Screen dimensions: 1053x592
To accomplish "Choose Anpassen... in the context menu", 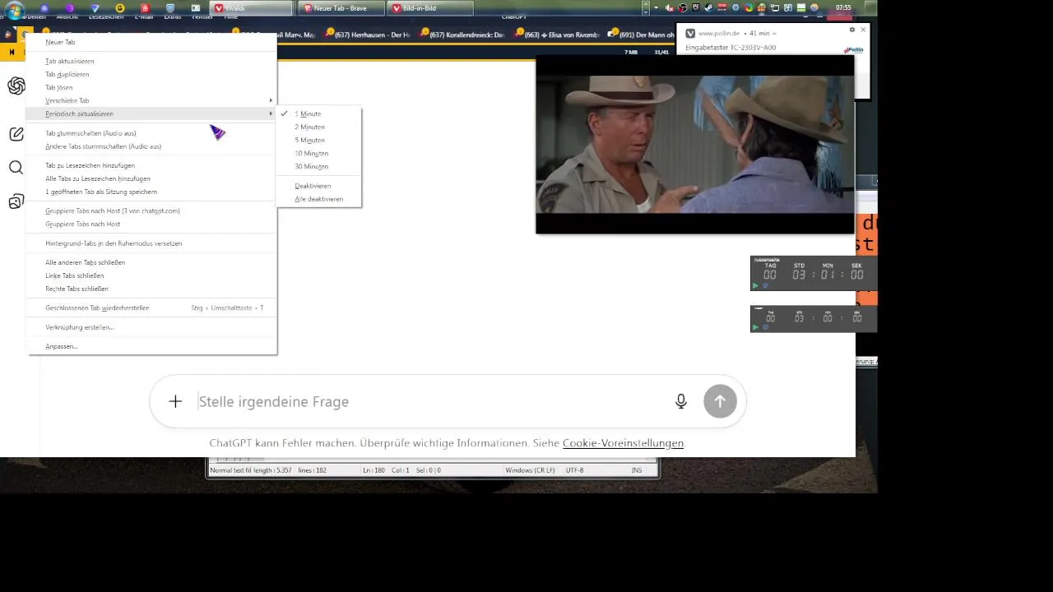I will click(x=152, y=346).
